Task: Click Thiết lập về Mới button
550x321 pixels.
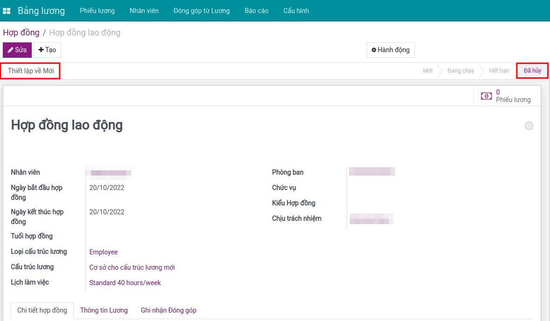Action: (x=31, y=71)
